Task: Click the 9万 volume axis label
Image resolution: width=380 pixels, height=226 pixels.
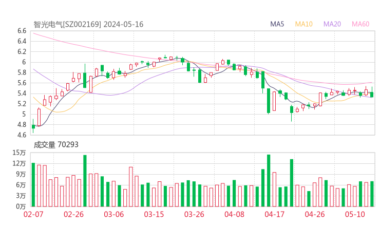Action: coord(21,174)
